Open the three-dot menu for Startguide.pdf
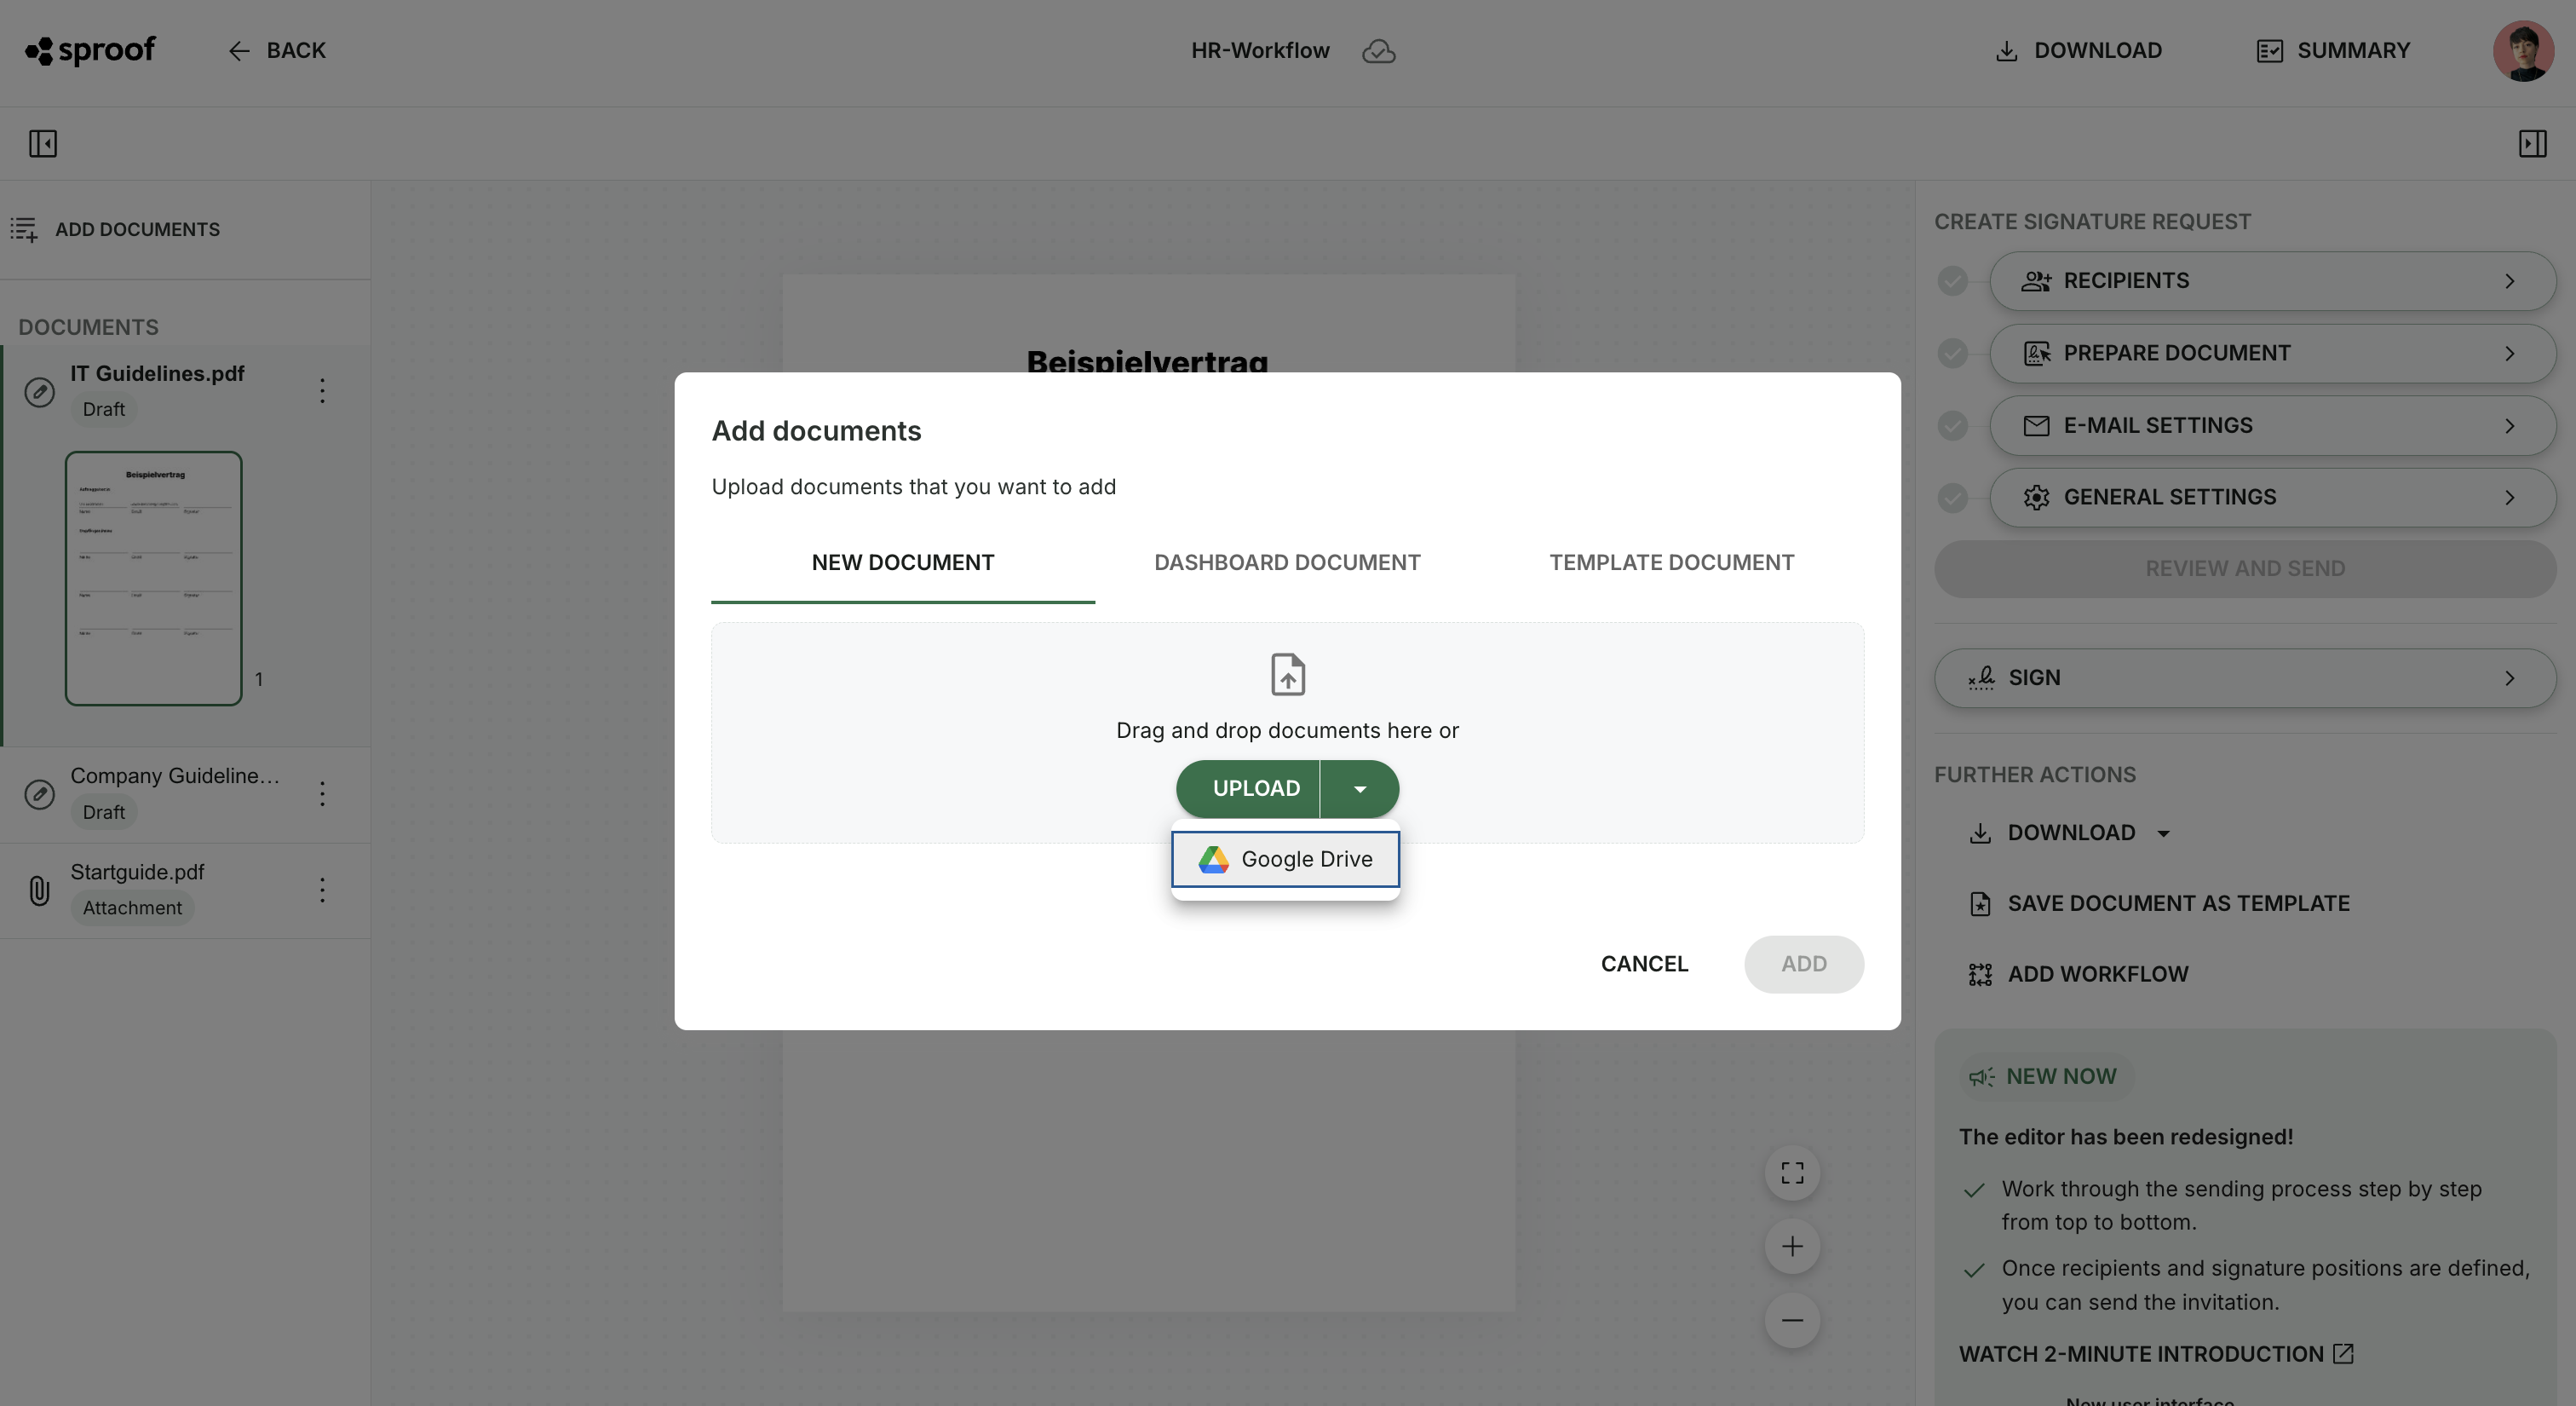 (x=322, y=890)
